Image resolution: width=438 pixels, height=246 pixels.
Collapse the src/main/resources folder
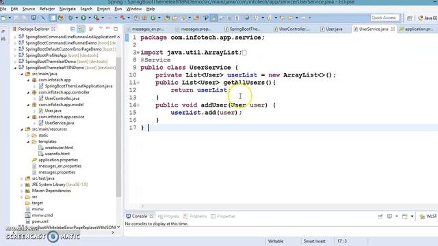pos(22,129)
